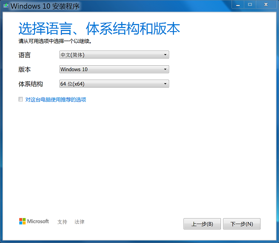Click the 体系结构 field label
The width and height of the screenshot is (279, 243).
[x=31, y=84]
